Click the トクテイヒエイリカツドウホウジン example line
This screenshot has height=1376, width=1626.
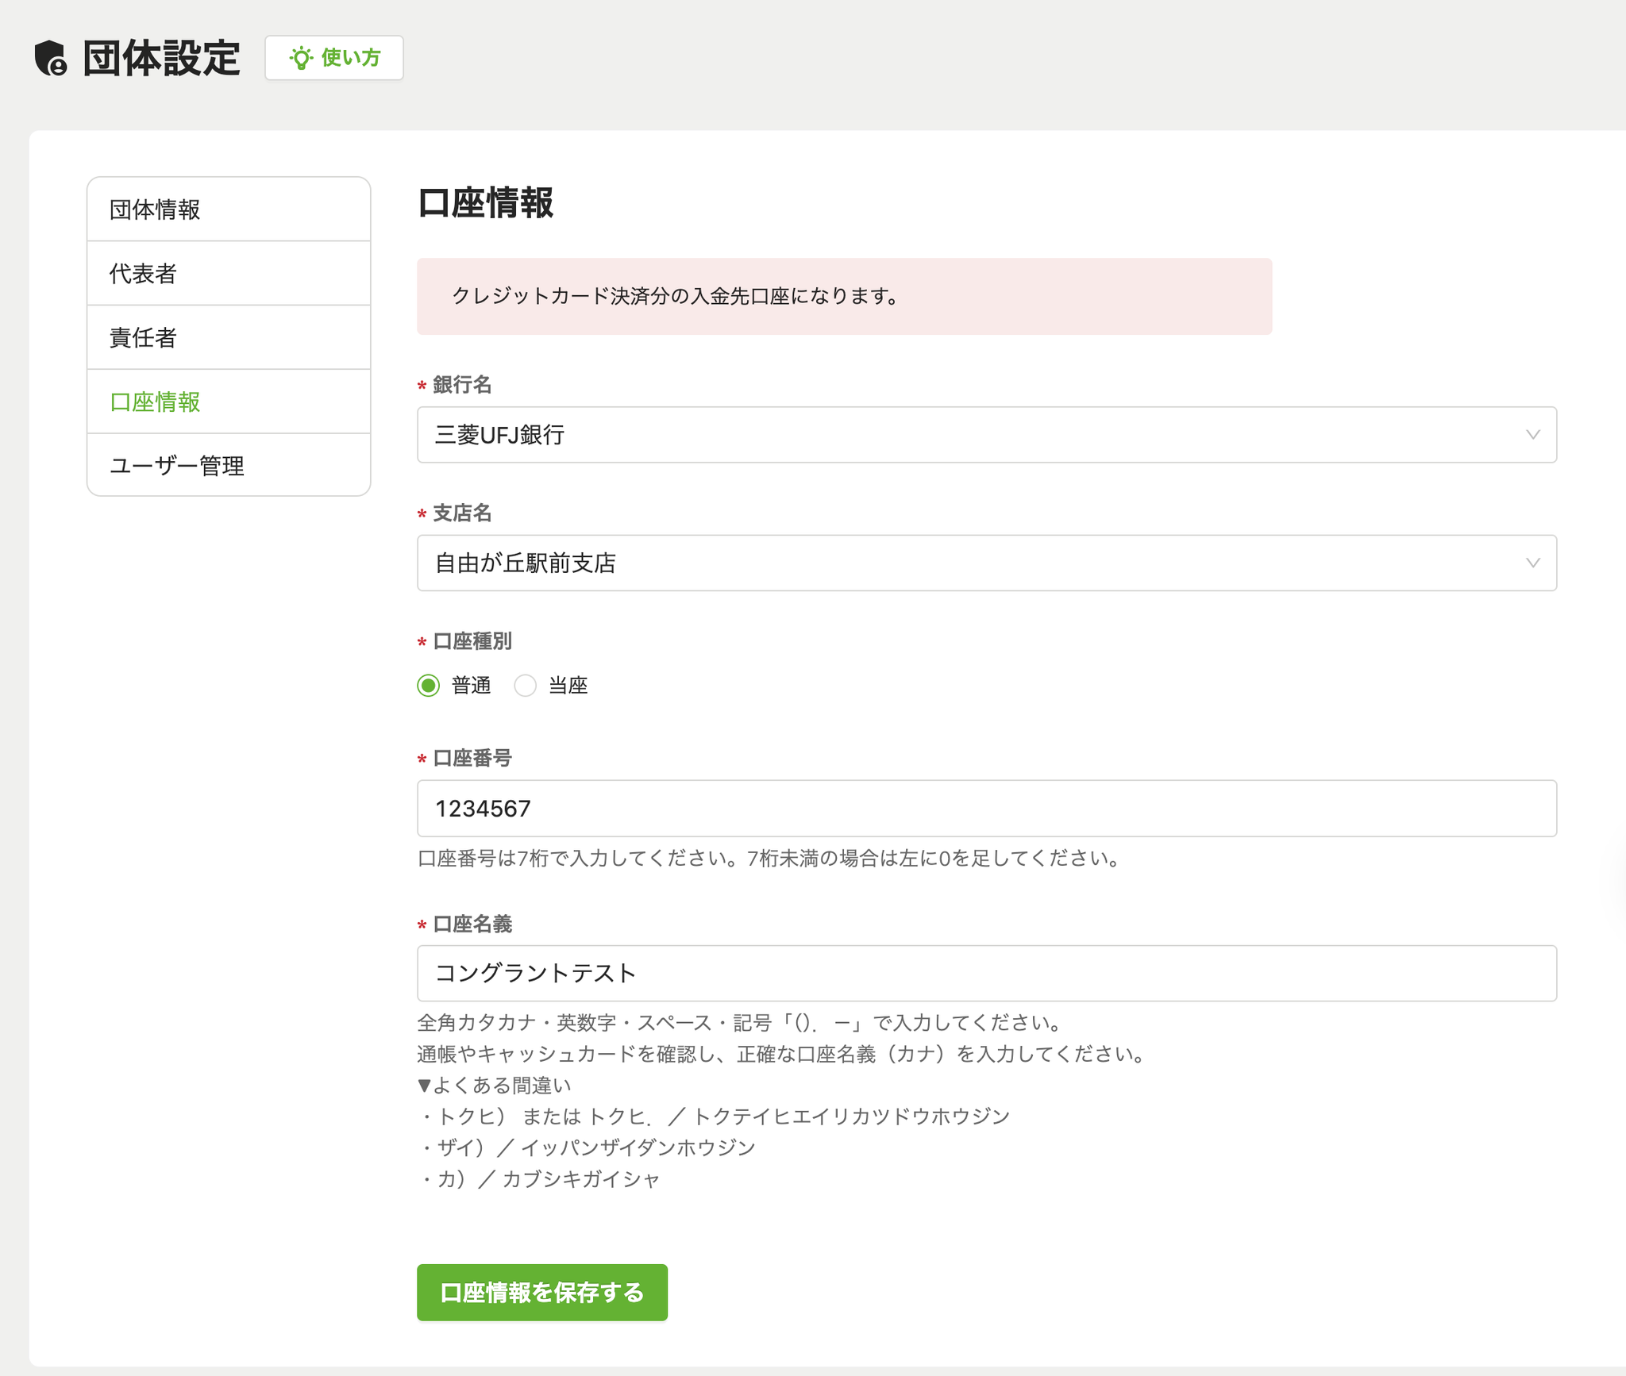(x=715, y=1117)
